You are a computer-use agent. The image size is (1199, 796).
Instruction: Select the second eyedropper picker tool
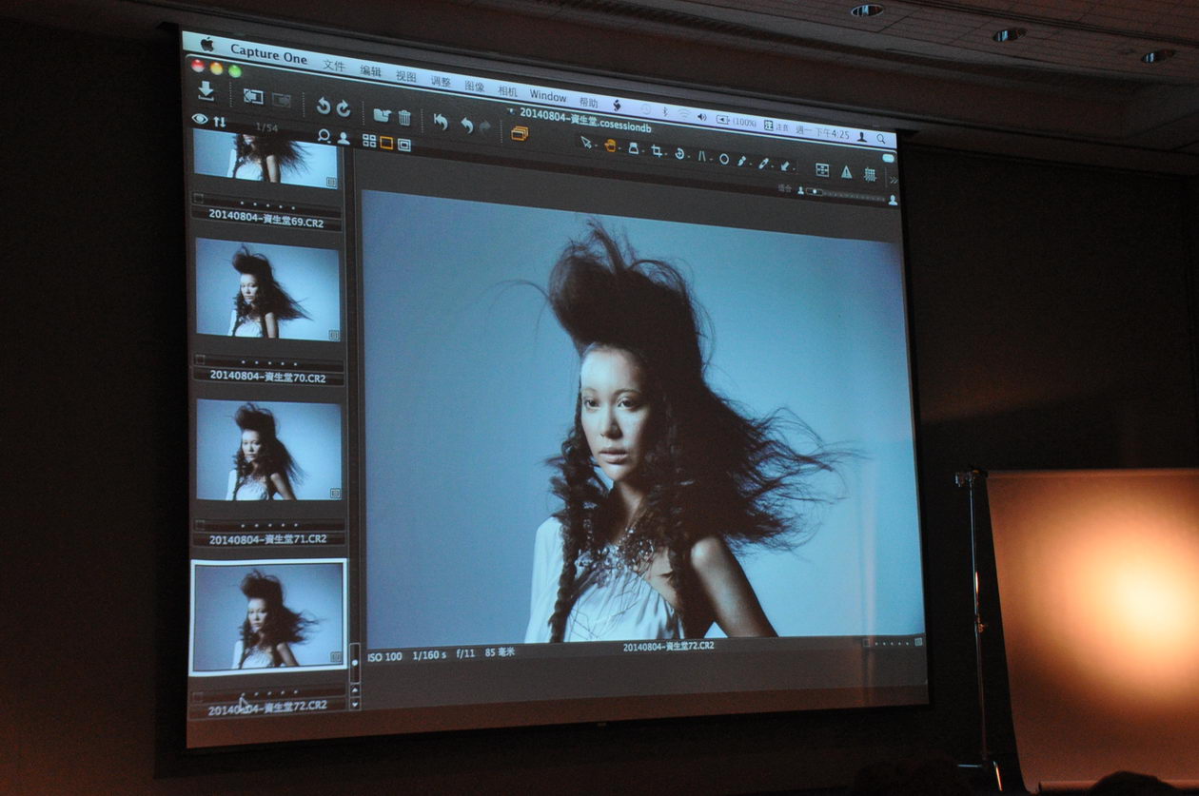point(764,163)
